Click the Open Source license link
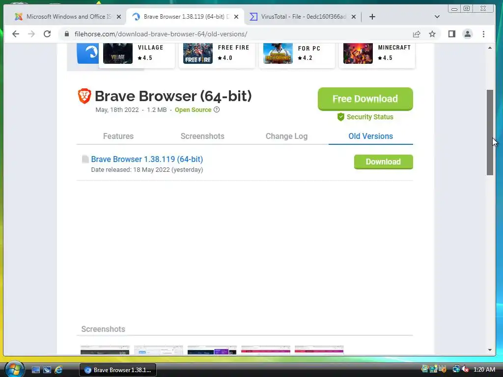Screen dimensions: 503x377 click(x=193, y=110)
